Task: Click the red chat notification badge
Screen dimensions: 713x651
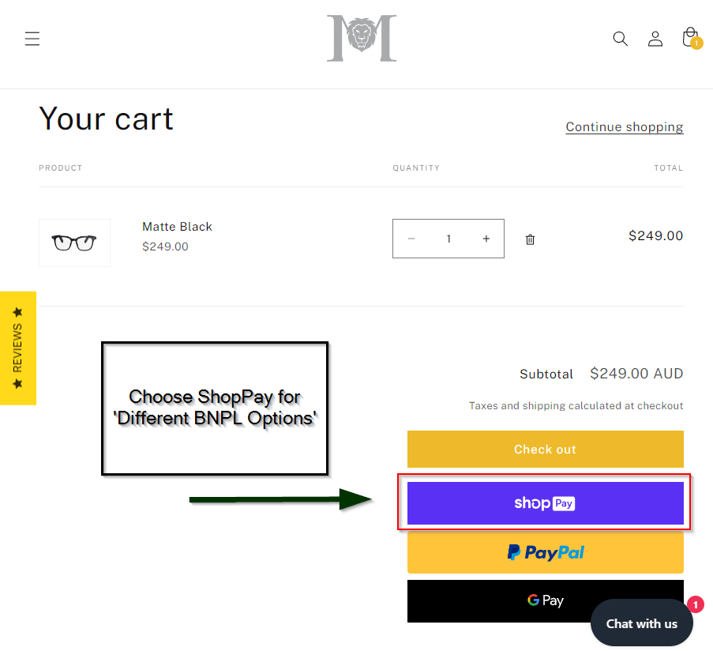Action: coord(696,604)
